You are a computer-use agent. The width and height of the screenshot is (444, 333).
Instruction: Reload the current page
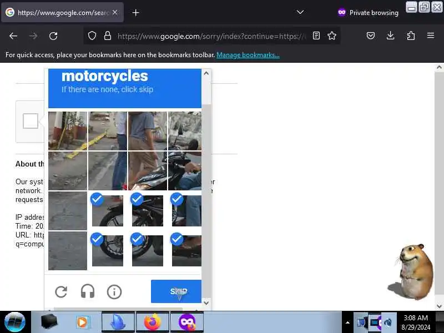click(53, 36)
